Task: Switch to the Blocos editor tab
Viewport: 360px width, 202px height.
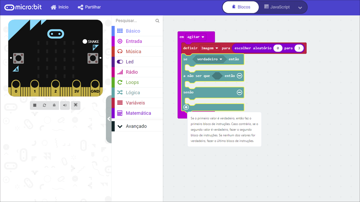Action: click(x=240, y=7)
